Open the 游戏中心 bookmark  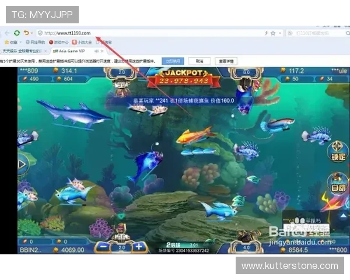[x=58, y=42]
